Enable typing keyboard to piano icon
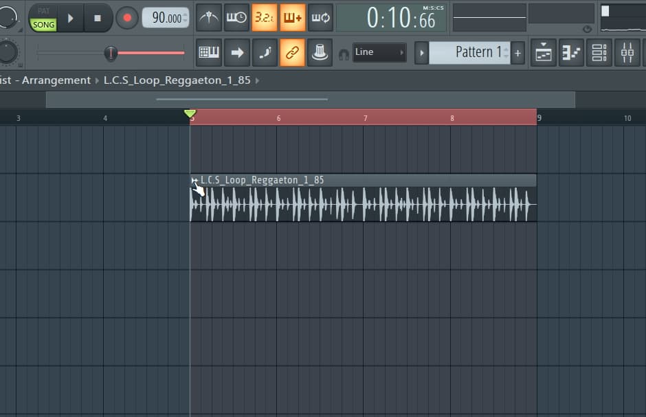Screen dimensions: 646x417 (209, 52)
